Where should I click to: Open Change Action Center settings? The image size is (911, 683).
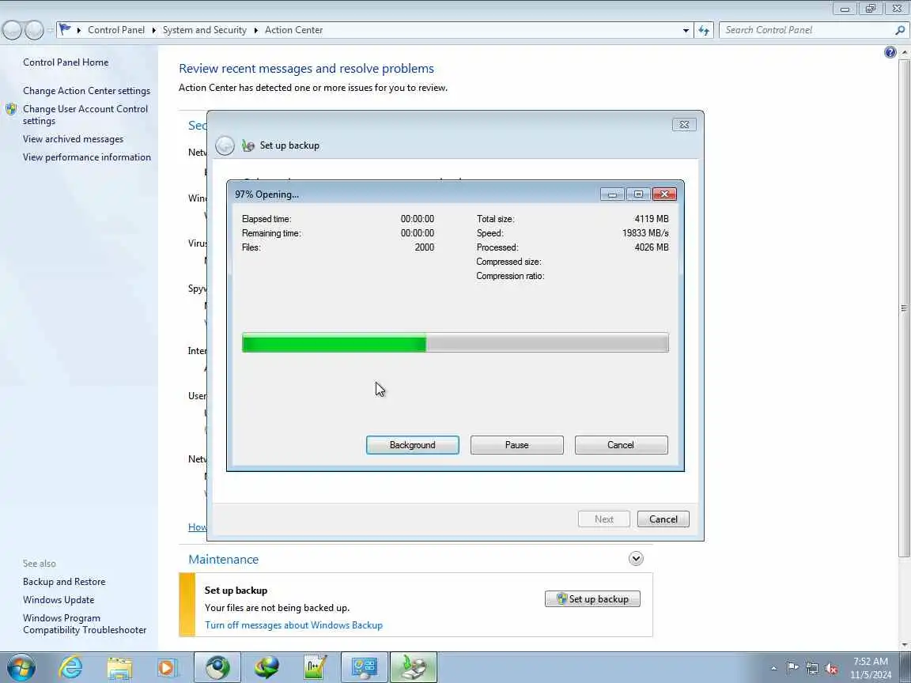click(x=86, y=91)
